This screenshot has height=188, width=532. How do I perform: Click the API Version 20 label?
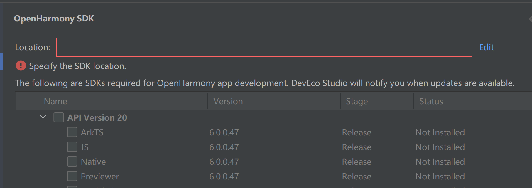pyautogui.click(x=97, y=118)
